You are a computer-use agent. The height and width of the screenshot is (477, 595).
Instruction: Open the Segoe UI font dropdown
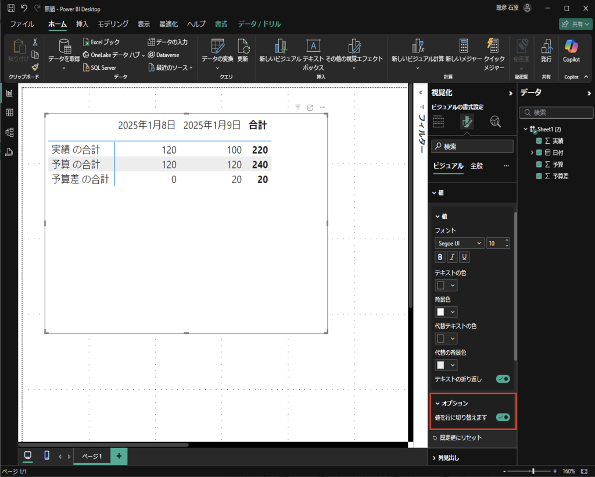point(459,243)
